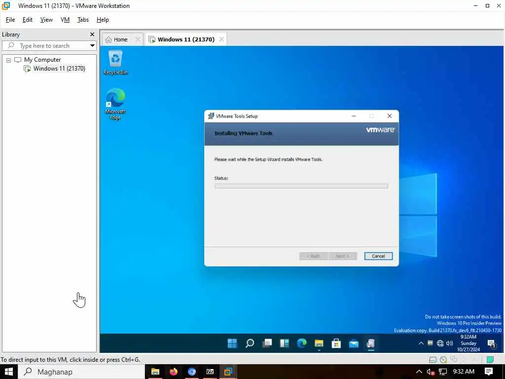This screenshot has height=379, width=505.
Task: Open guest volume control icon
Action: (x=450, y=343)
